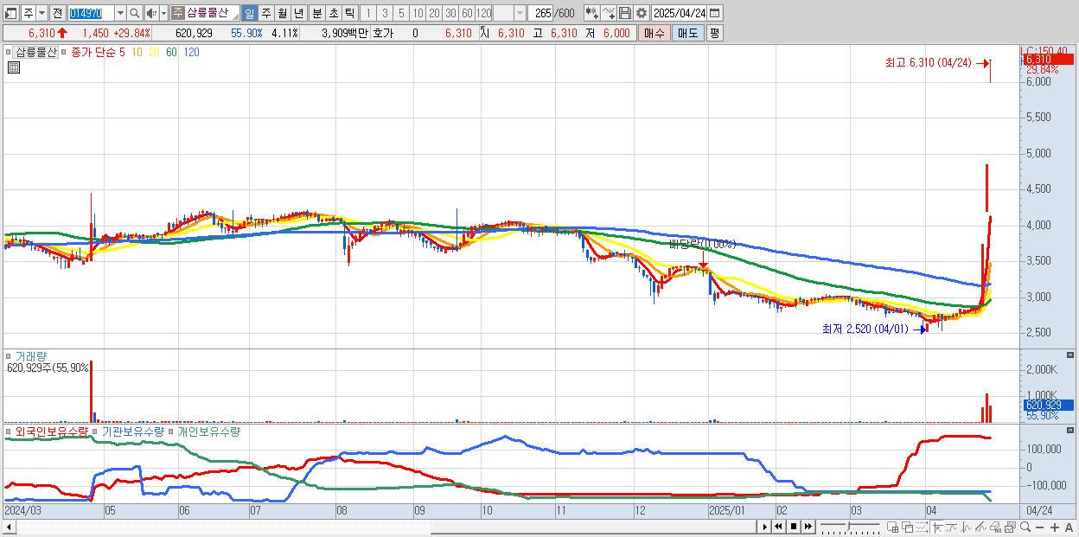1079x537 pixels.
Task: Toggle 거래량 panel legend marker
Action: click(x=10, y=356)
